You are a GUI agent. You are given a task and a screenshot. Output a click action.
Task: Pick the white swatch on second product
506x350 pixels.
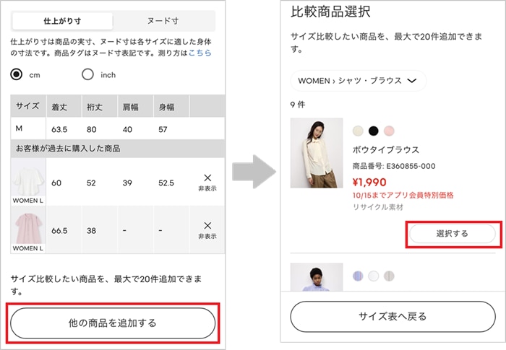374,276
